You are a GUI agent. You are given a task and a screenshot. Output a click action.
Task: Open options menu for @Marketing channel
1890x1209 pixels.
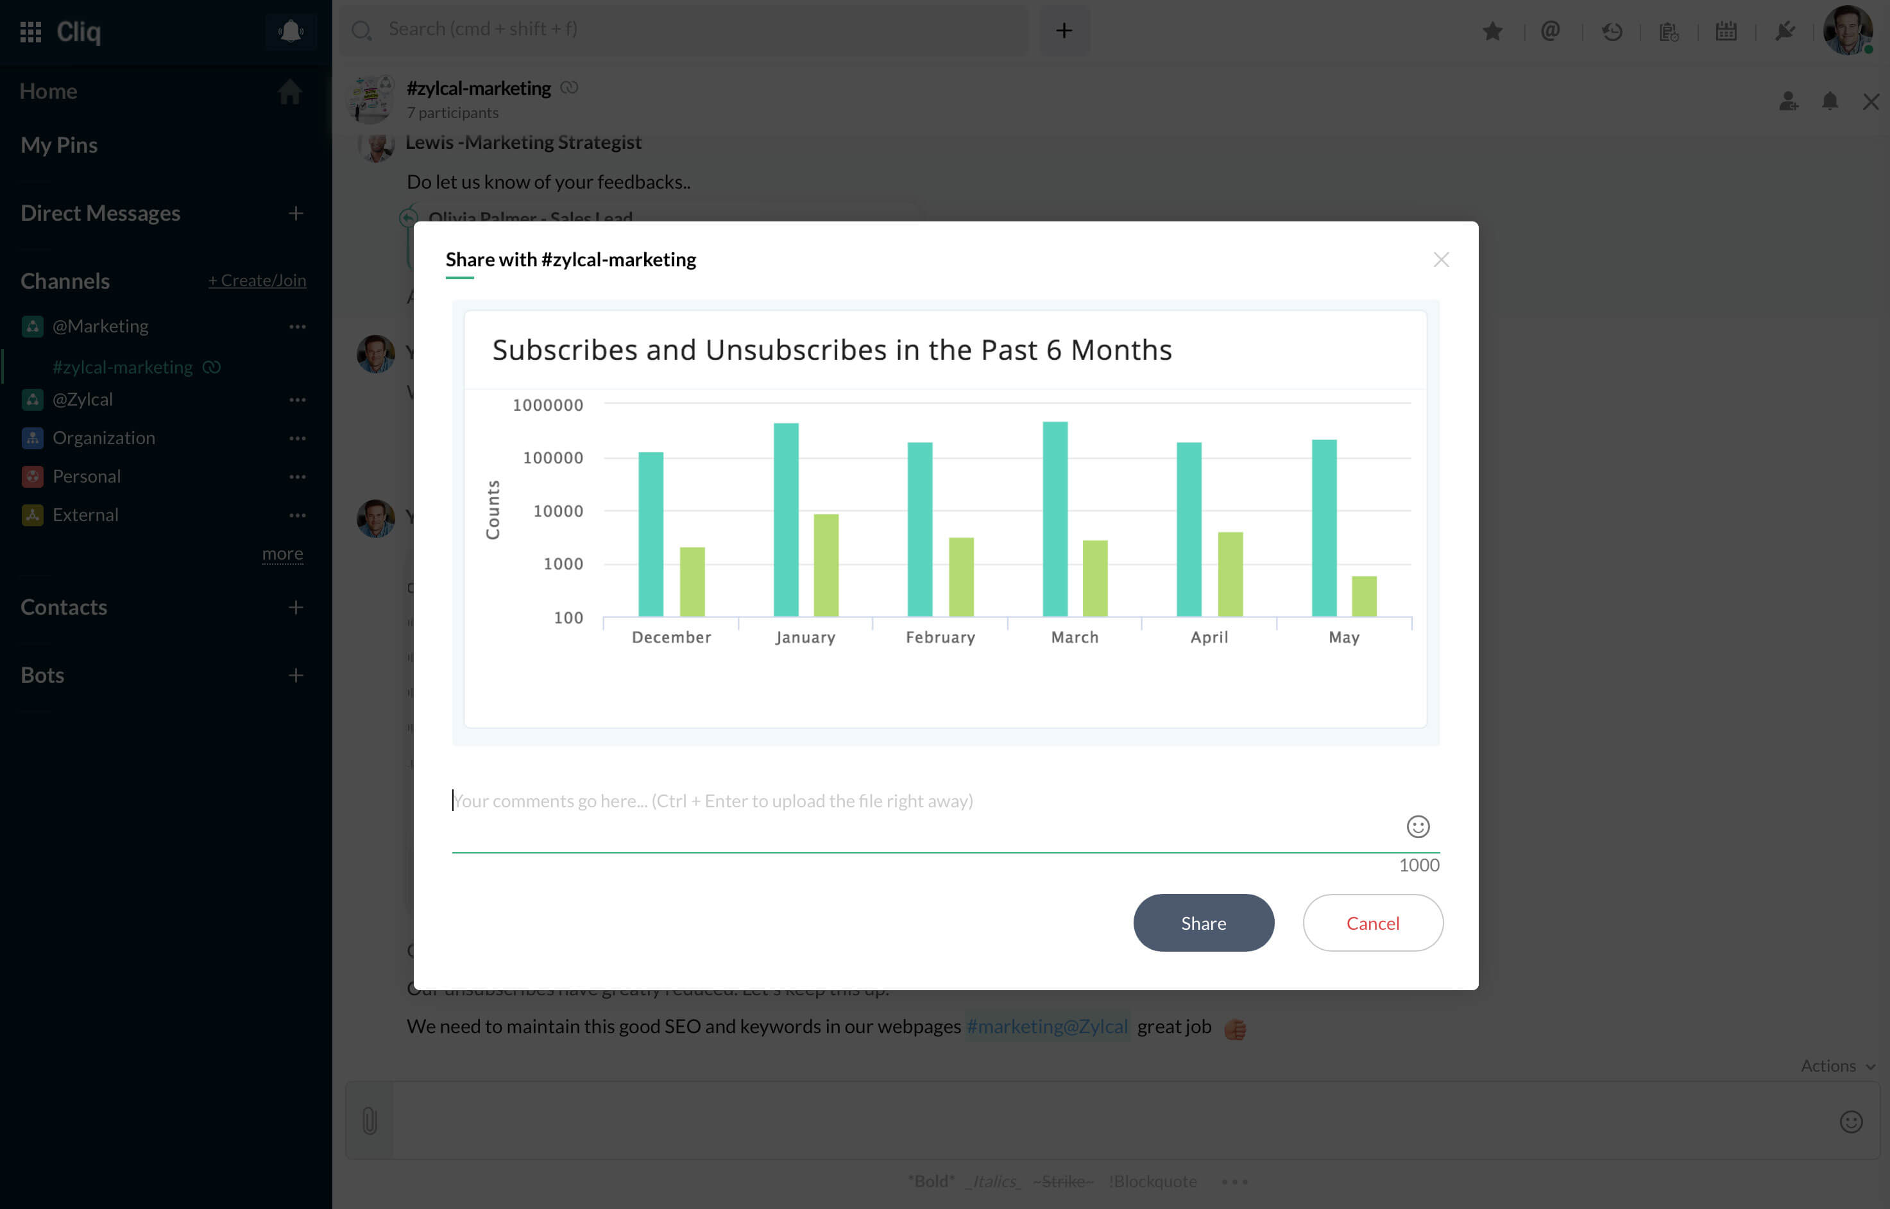pos(296,327)
